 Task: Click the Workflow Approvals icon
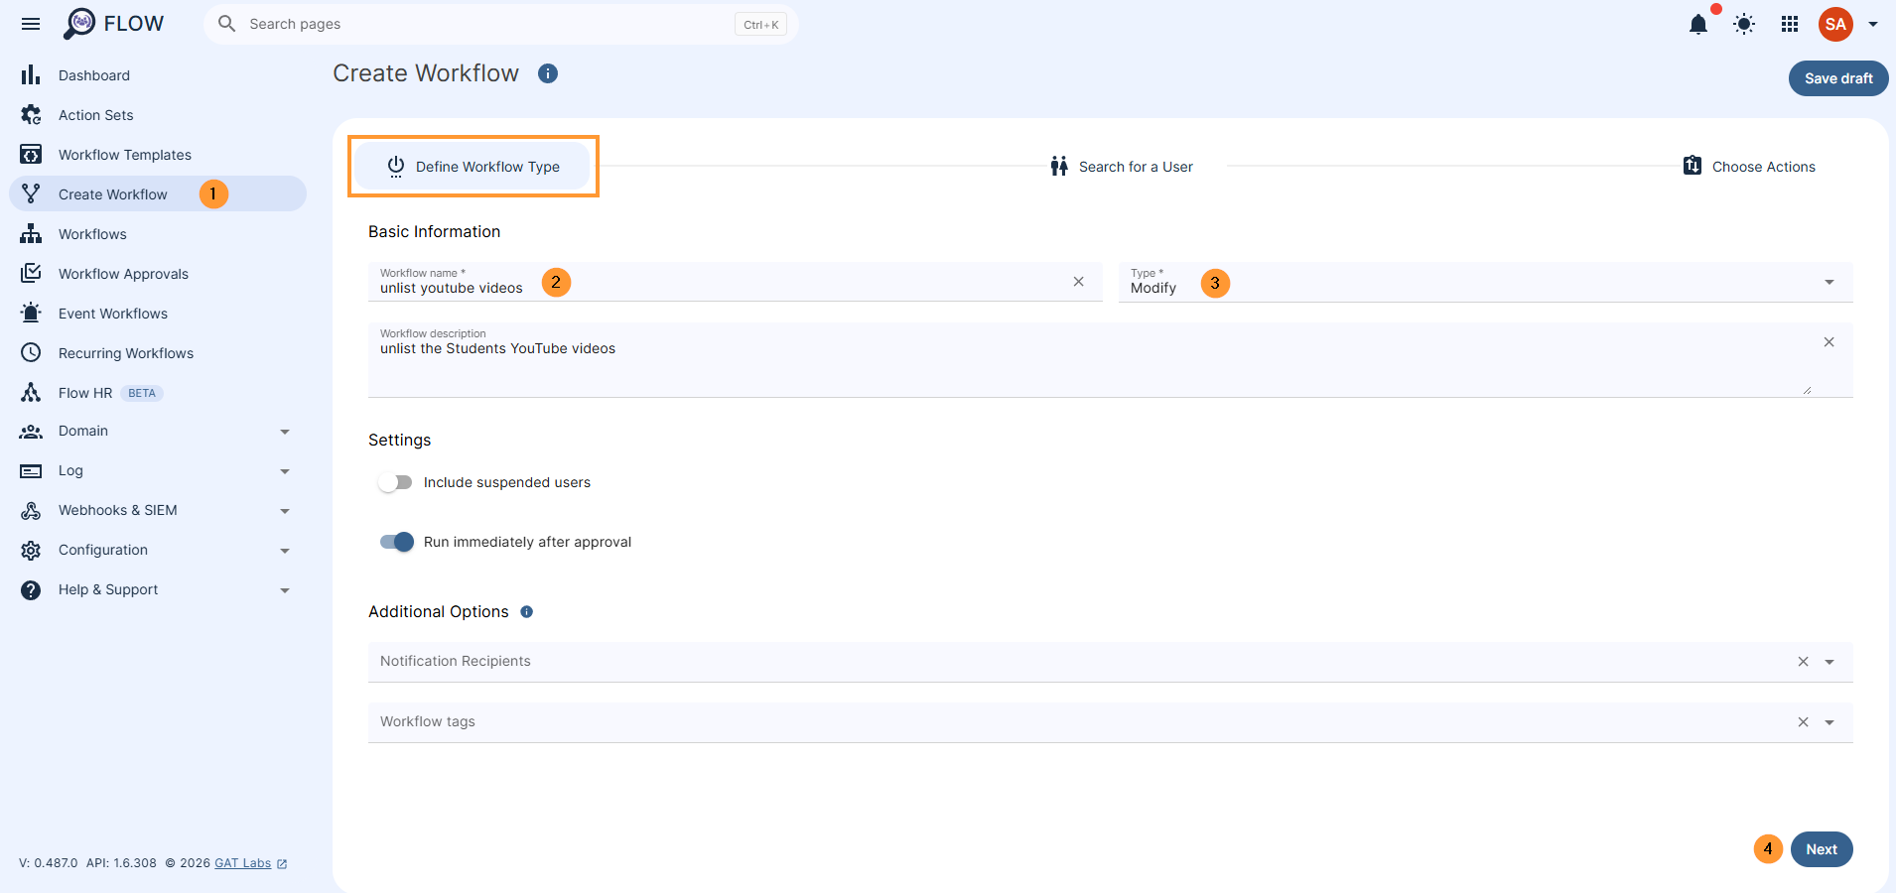pos(31,273)
